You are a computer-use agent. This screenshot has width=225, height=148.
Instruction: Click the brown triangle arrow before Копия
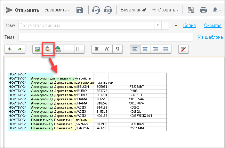pos(176,26)
